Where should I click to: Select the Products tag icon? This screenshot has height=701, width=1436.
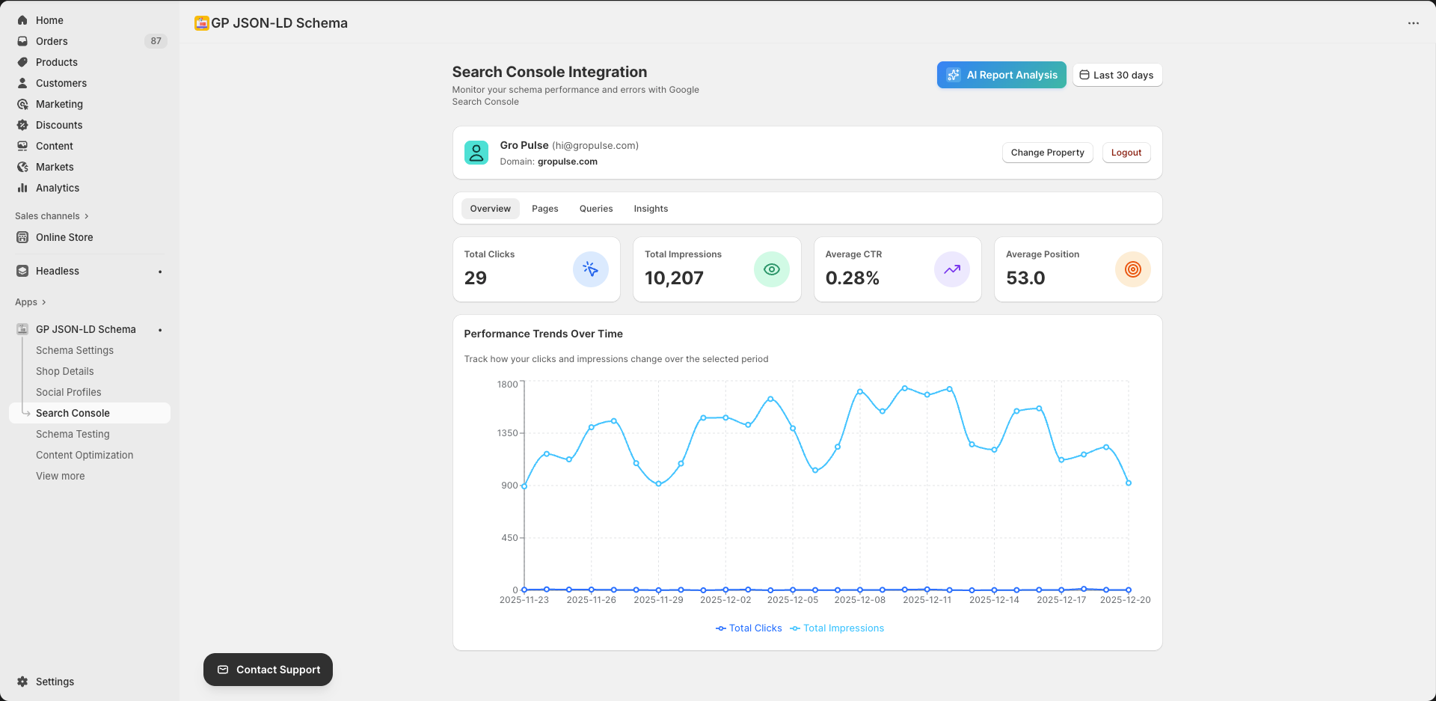(22, 62)
